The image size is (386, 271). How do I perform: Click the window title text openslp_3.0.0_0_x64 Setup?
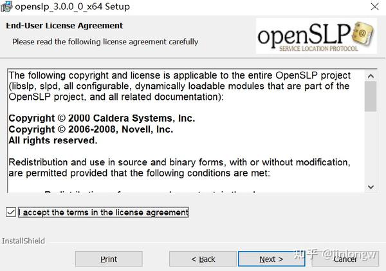(x=75, y=6)
